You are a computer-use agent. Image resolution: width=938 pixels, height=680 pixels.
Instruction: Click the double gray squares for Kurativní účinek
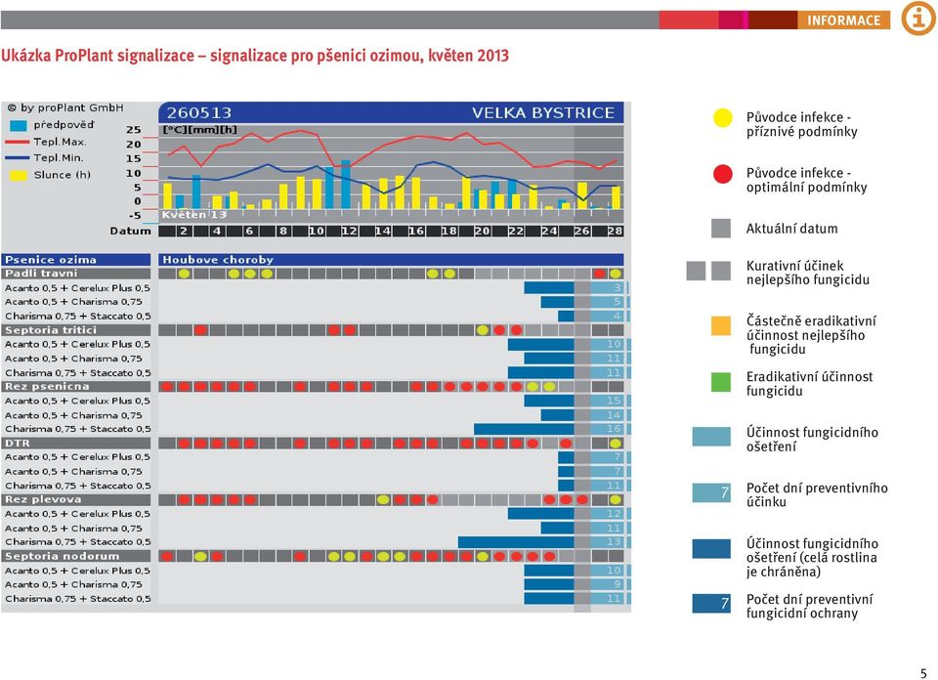pos(709,271)
